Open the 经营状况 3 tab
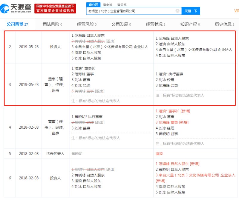 click(x=155, y=24)
